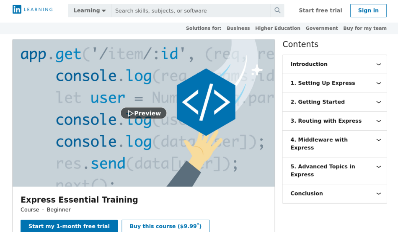The height and width of the screenshot is (232, 398).
Task: Click the Contents heading
Action: point(300,44)
